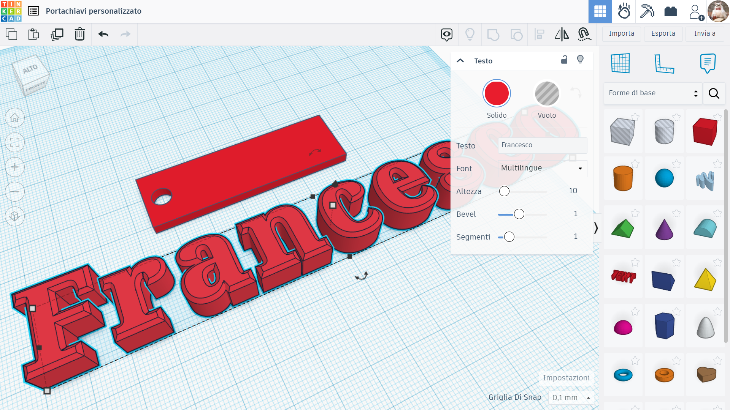Image resolution: width=730 pixels, height=410 pixels.
Task: Click the ALTO view cube
Action: (30, 69)
